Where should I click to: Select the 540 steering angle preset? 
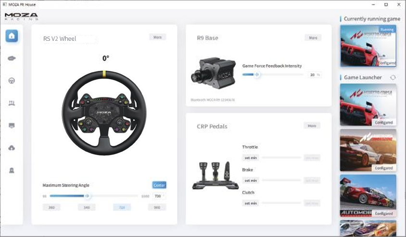[x=87, y=207]
